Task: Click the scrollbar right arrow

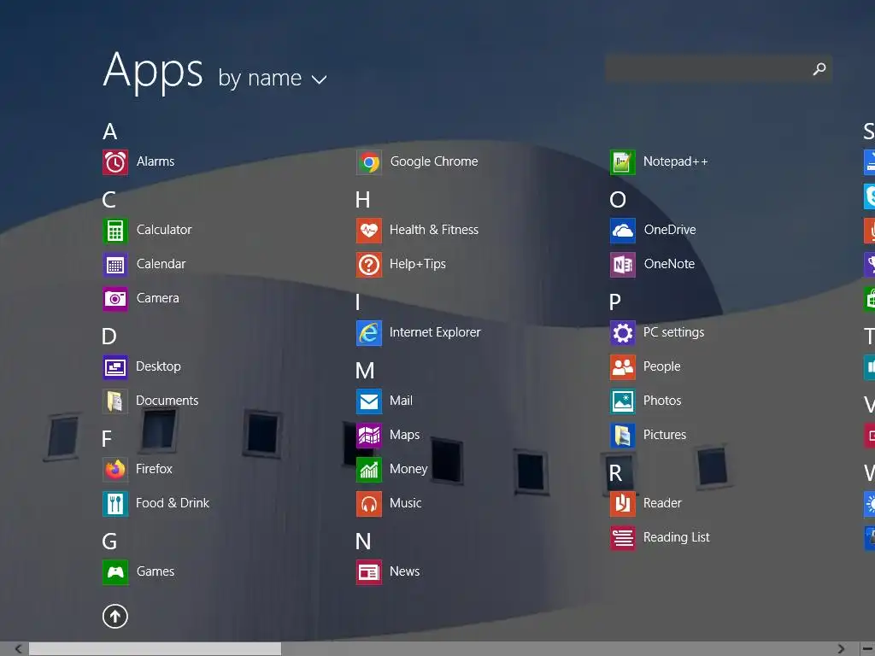Action: point(841,649)
